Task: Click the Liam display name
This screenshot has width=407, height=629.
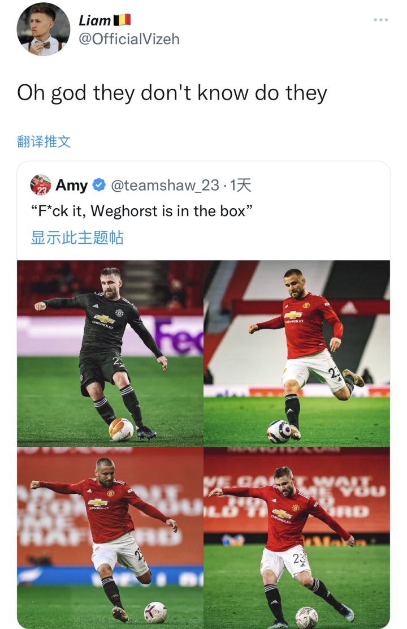Action: (x=94, y=20)
